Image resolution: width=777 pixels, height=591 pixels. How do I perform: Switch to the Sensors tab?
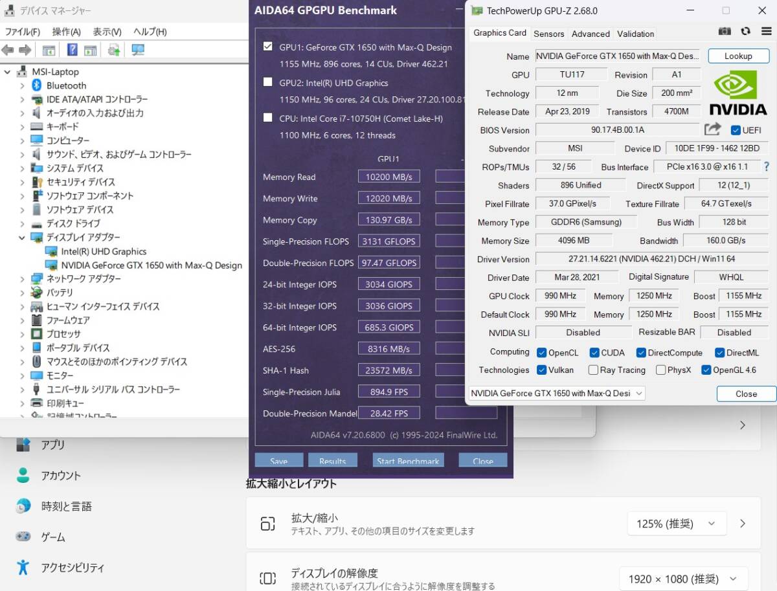point(548,34)
